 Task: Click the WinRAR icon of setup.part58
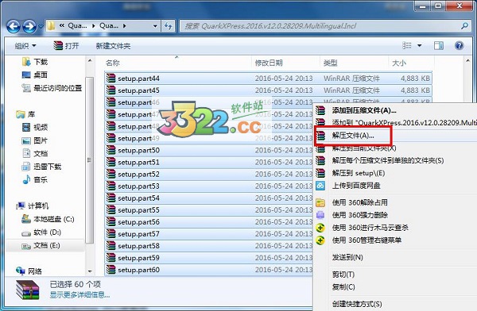coord(111,246)
